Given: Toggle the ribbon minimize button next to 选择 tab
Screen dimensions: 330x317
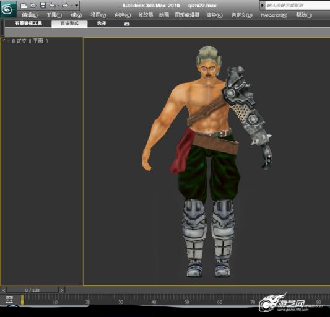Looking at the screenshot, I should [127, 24].
